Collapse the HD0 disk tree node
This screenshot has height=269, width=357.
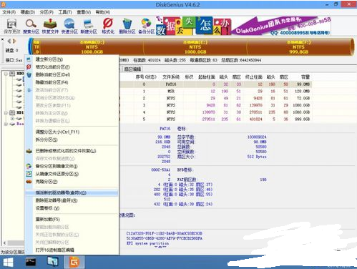6,74
